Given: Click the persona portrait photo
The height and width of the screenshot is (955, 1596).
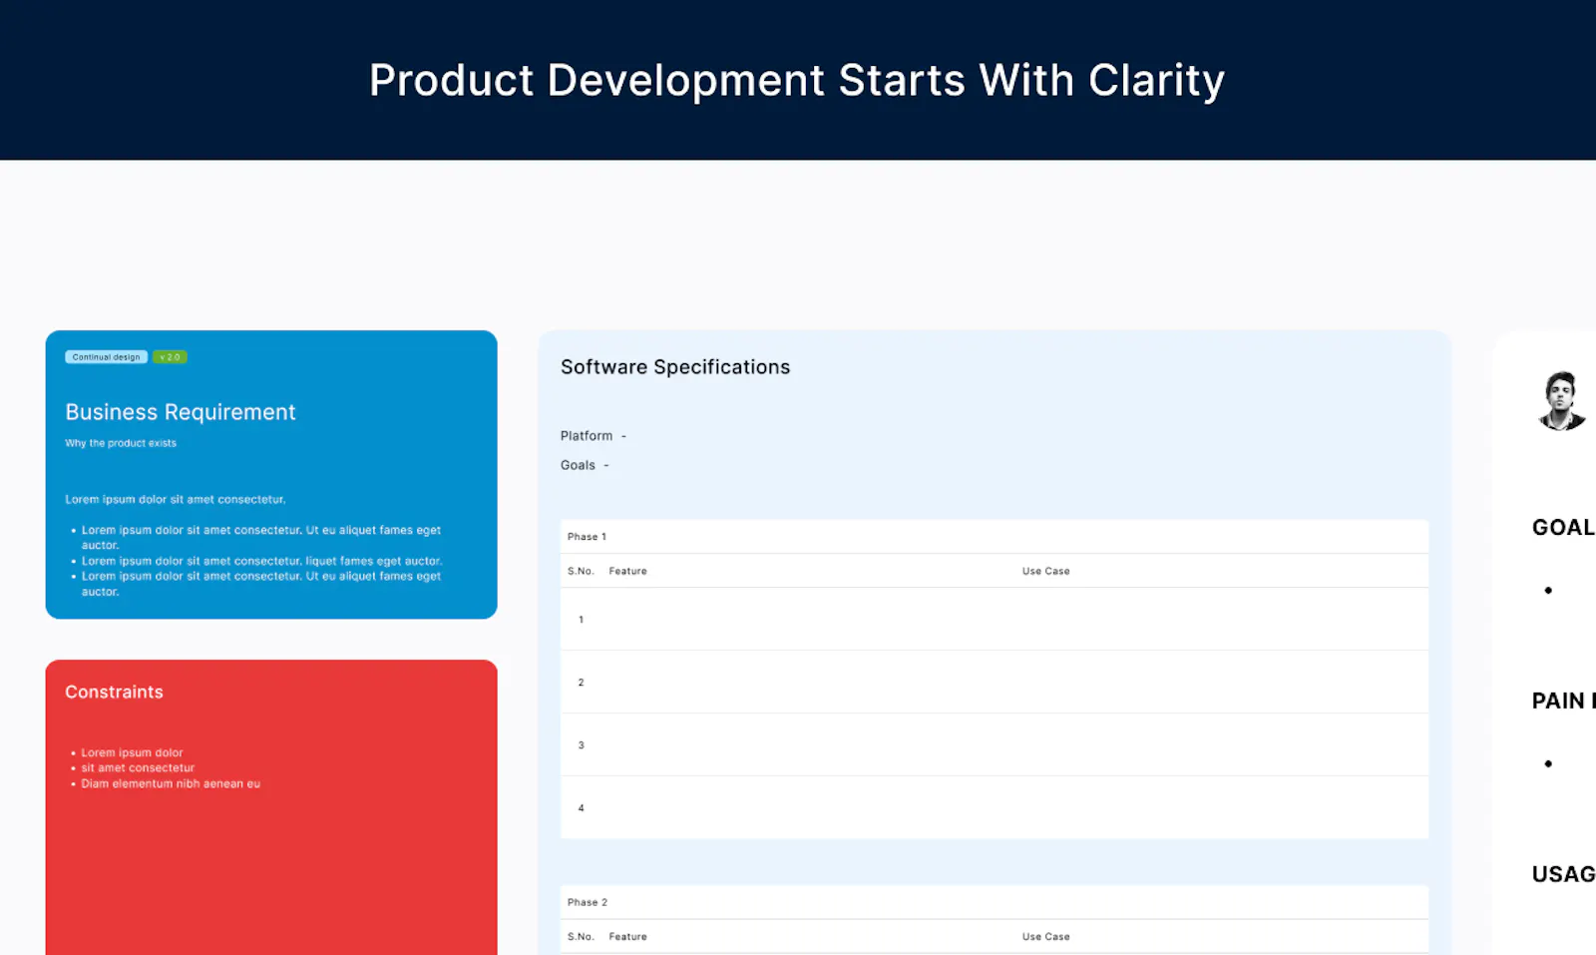Looking at the screenshot, I should pos(1562,401).
